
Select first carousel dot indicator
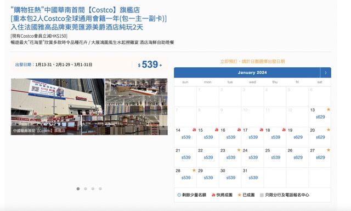78,189
